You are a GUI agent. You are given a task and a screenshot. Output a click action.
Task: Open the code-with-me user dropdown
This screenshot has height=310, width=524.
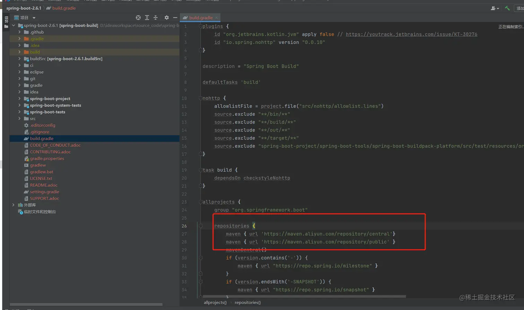495,8
